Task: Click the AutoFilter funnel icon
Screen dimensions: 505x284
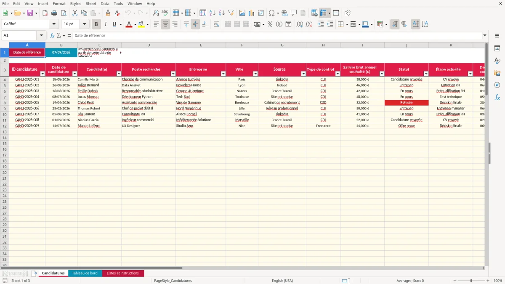Action: [x=231, y=13]
